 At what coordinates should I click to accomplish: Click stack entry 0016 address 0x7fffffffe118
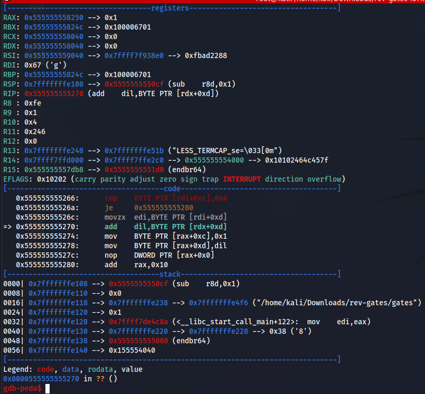pyautogui.click(x=58, y=303)
